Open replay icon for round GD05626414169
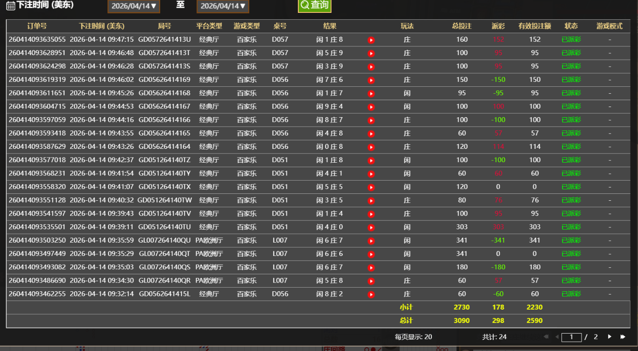Viewport: 638px width, 351px height. (x=371, y=80)
